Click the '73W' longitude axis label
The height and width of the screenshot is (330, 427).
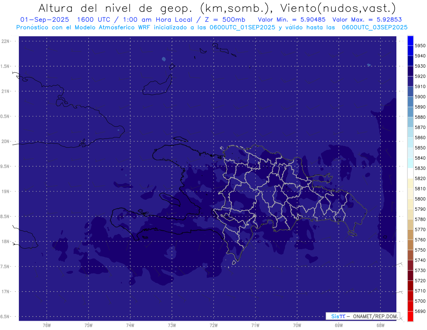click(x=172, y=325)
